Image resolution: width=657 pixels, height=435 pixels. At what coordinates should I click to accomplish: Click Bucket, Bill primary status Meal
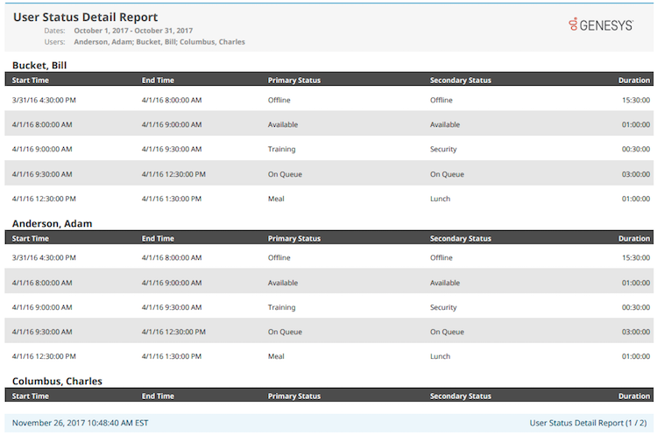(276, 199)
